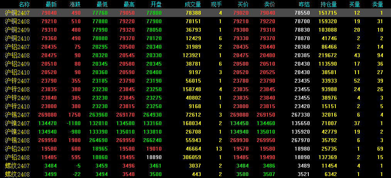Click ask price 3507 for 螺纹2408
The image size is (391, 178).
point(269,174)
